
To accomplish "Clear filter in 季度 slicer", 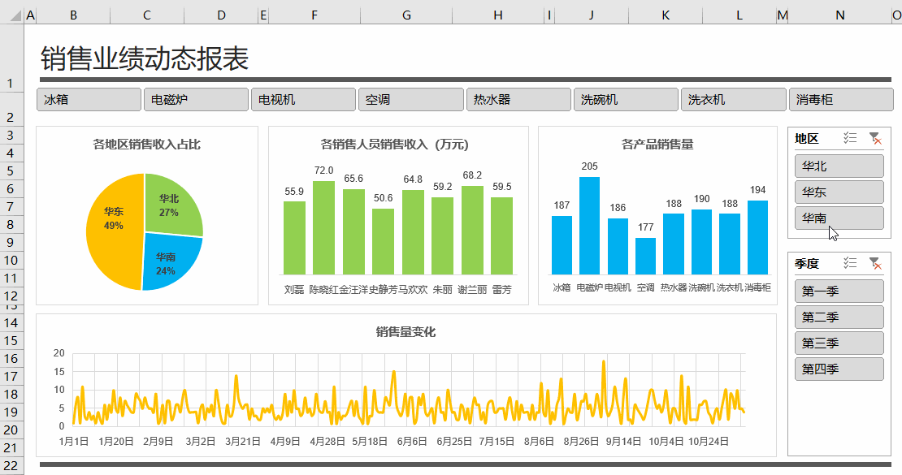I will point(875,263).
